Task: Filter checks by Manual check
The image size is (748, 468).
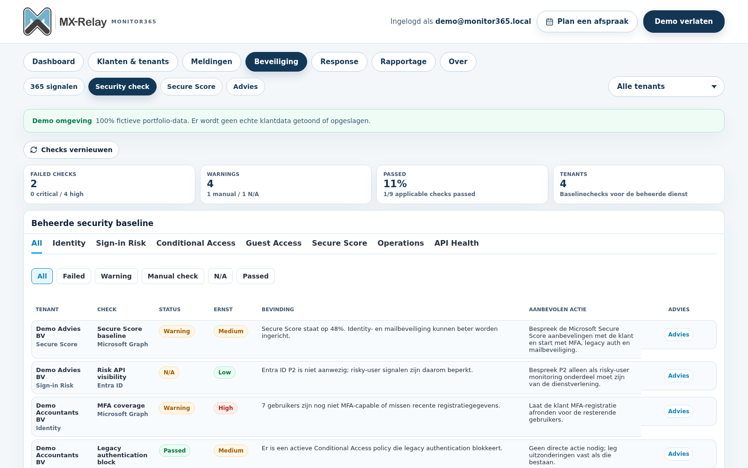Action: coord(173,276)
